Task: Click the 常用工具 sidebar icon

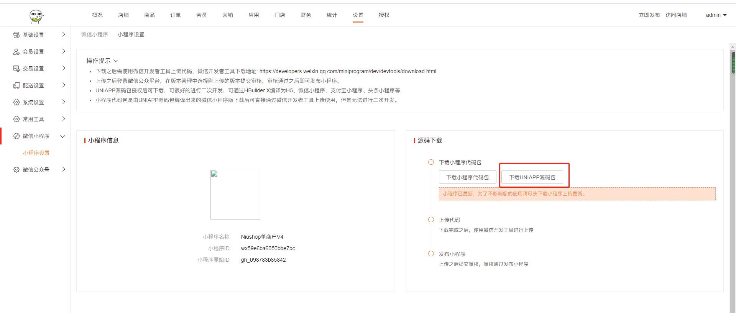Action: 16,119
